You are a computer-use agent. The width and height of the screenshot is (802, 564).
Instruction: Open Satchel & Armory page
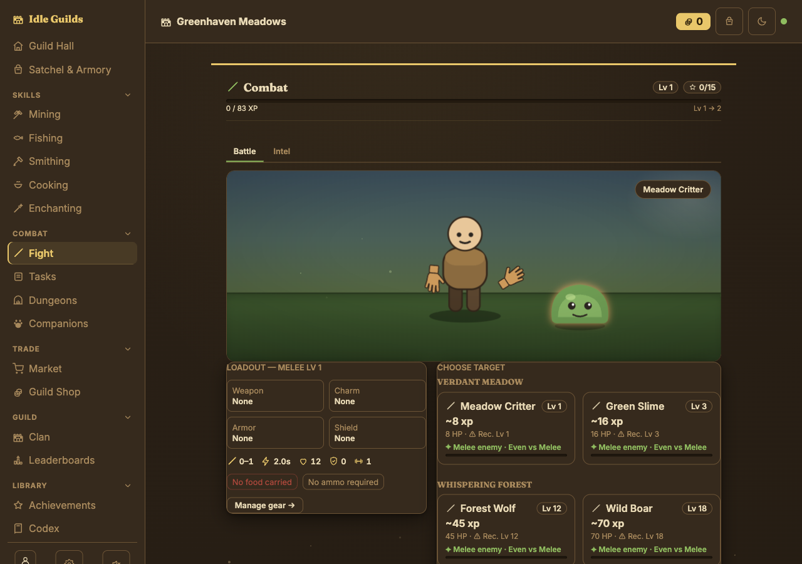coord(72,70)
